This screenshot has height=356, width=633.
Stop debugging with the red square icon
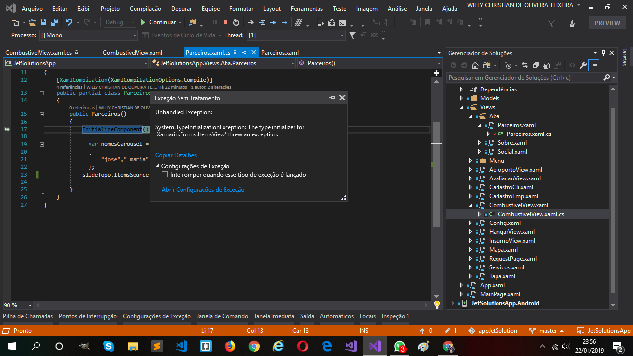pyautogui.click(x=226, y=22)
